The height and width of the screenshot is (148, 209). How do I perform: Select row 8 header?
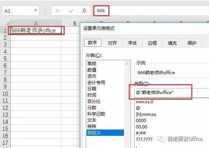point(5,80)
